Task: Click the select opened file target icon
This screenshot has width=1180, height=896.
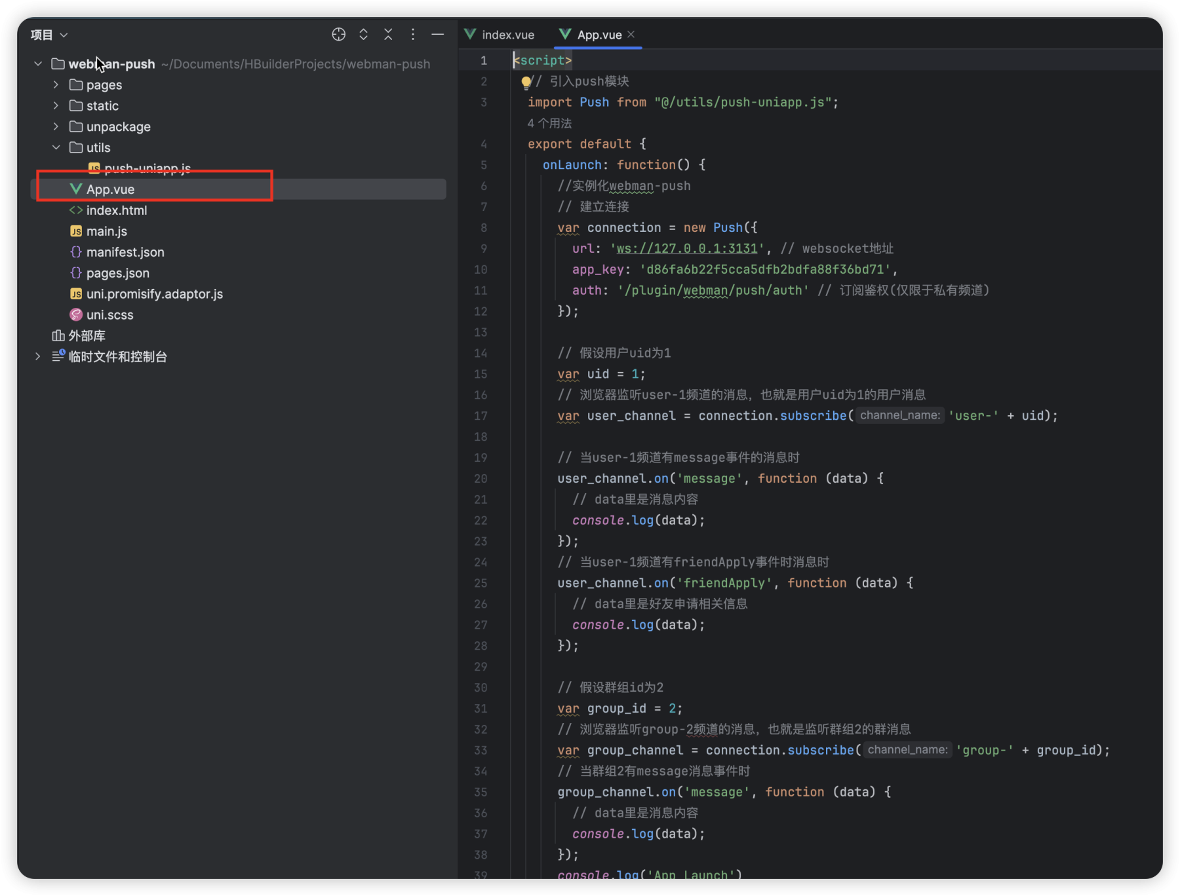Action: click(x=338, y=35)
